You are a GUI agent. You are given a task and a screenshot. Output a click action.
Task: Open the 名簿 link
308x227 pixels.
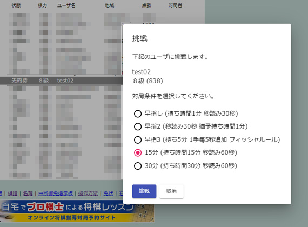pos(28,193)
